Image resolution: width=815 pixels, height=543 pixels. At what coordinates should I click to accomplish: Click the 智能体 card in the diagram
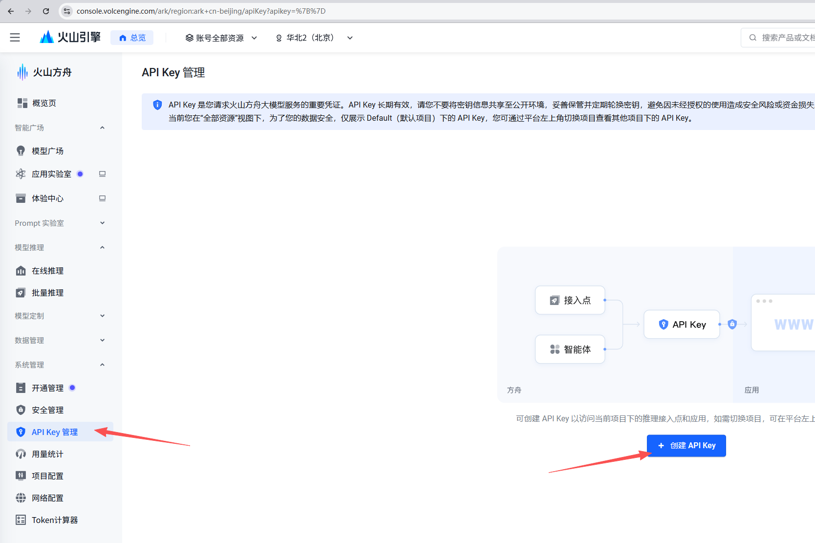click(x=570, y=349)
